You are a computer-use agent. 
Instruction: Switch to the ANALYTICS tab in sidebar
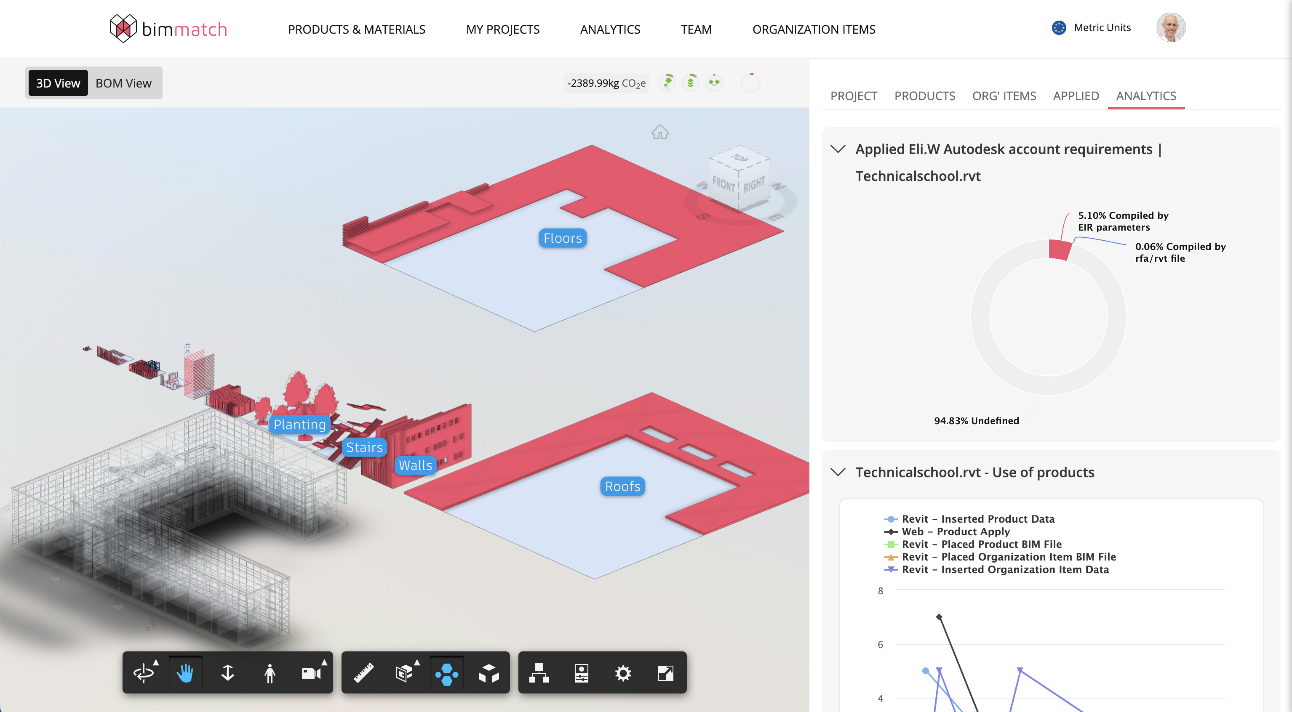[1146, 96]
